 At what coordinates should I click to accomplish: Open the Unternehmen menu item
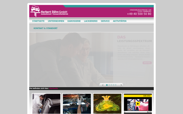click(x=56, y=21)
